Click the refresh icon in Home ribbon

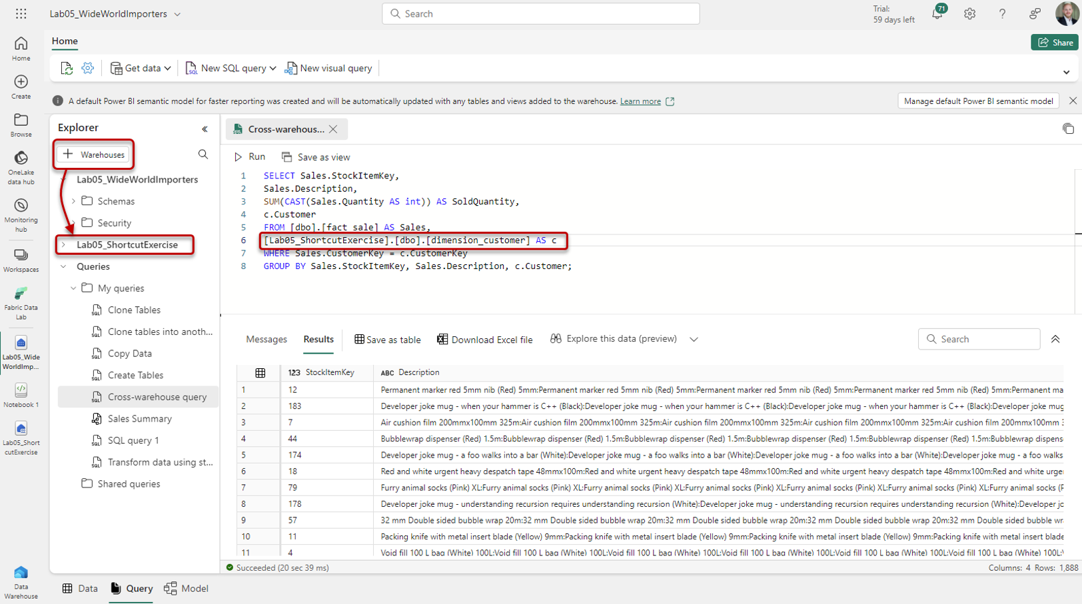66,68
